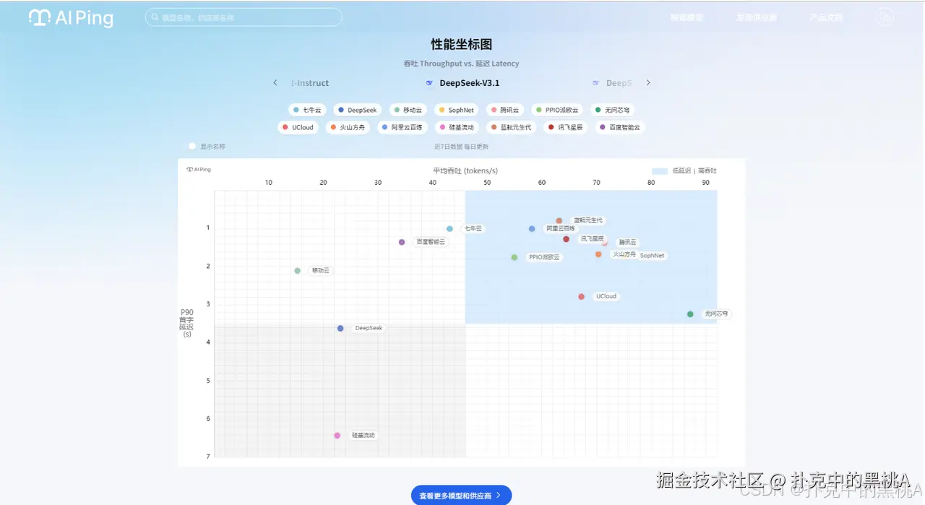This screenshot has height=505, width=925.
Task: Click the PPIO派欧云 green data point
Action: 515,257
